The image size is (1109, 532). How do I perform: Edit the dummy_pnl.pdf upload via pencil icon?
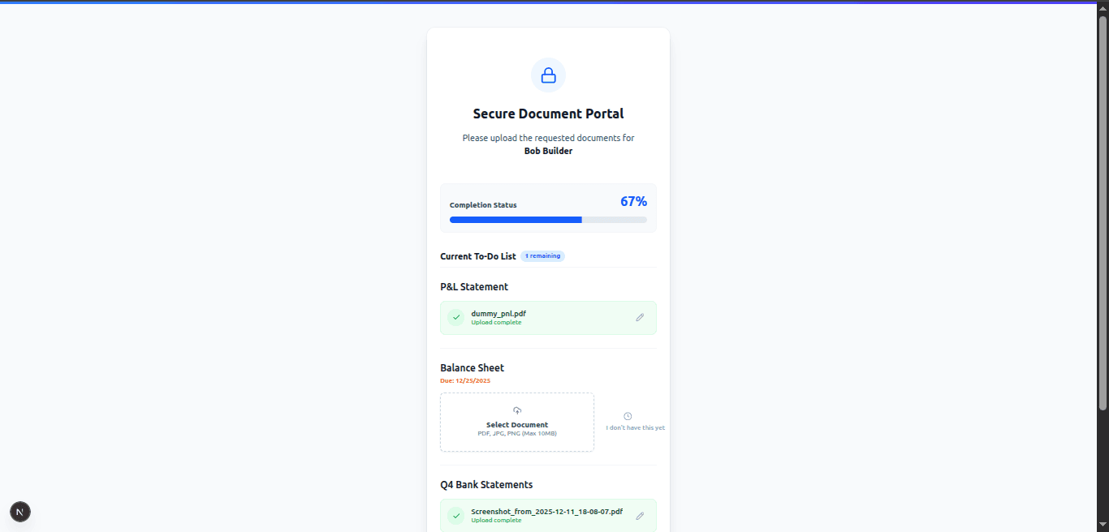[640, 318]
